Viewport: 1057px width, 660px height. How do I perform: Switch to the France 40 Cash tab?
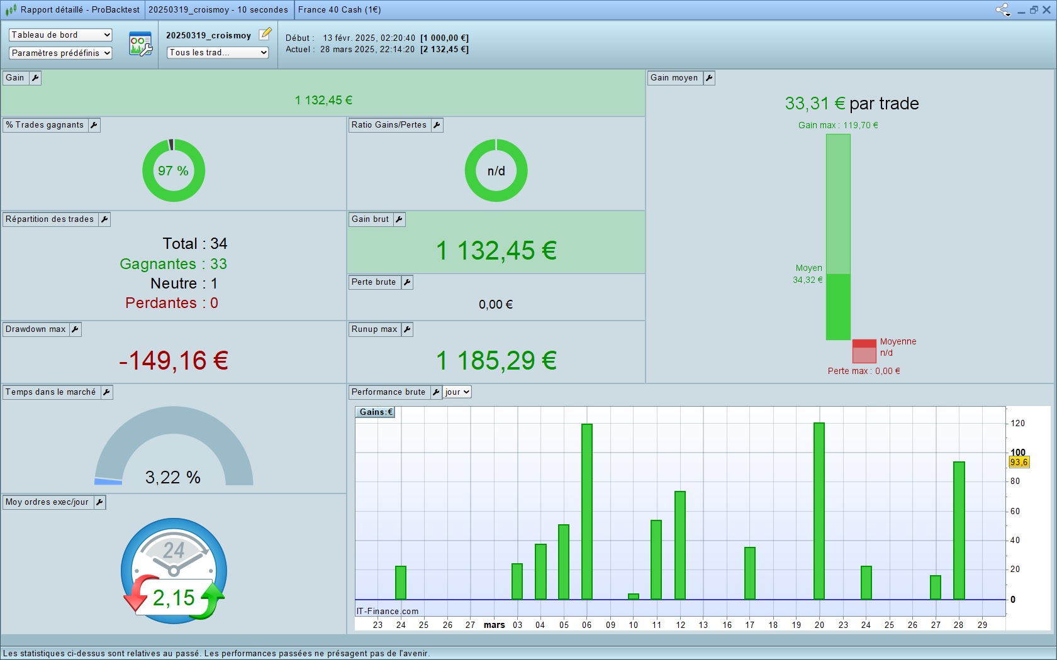pos(339,9)
